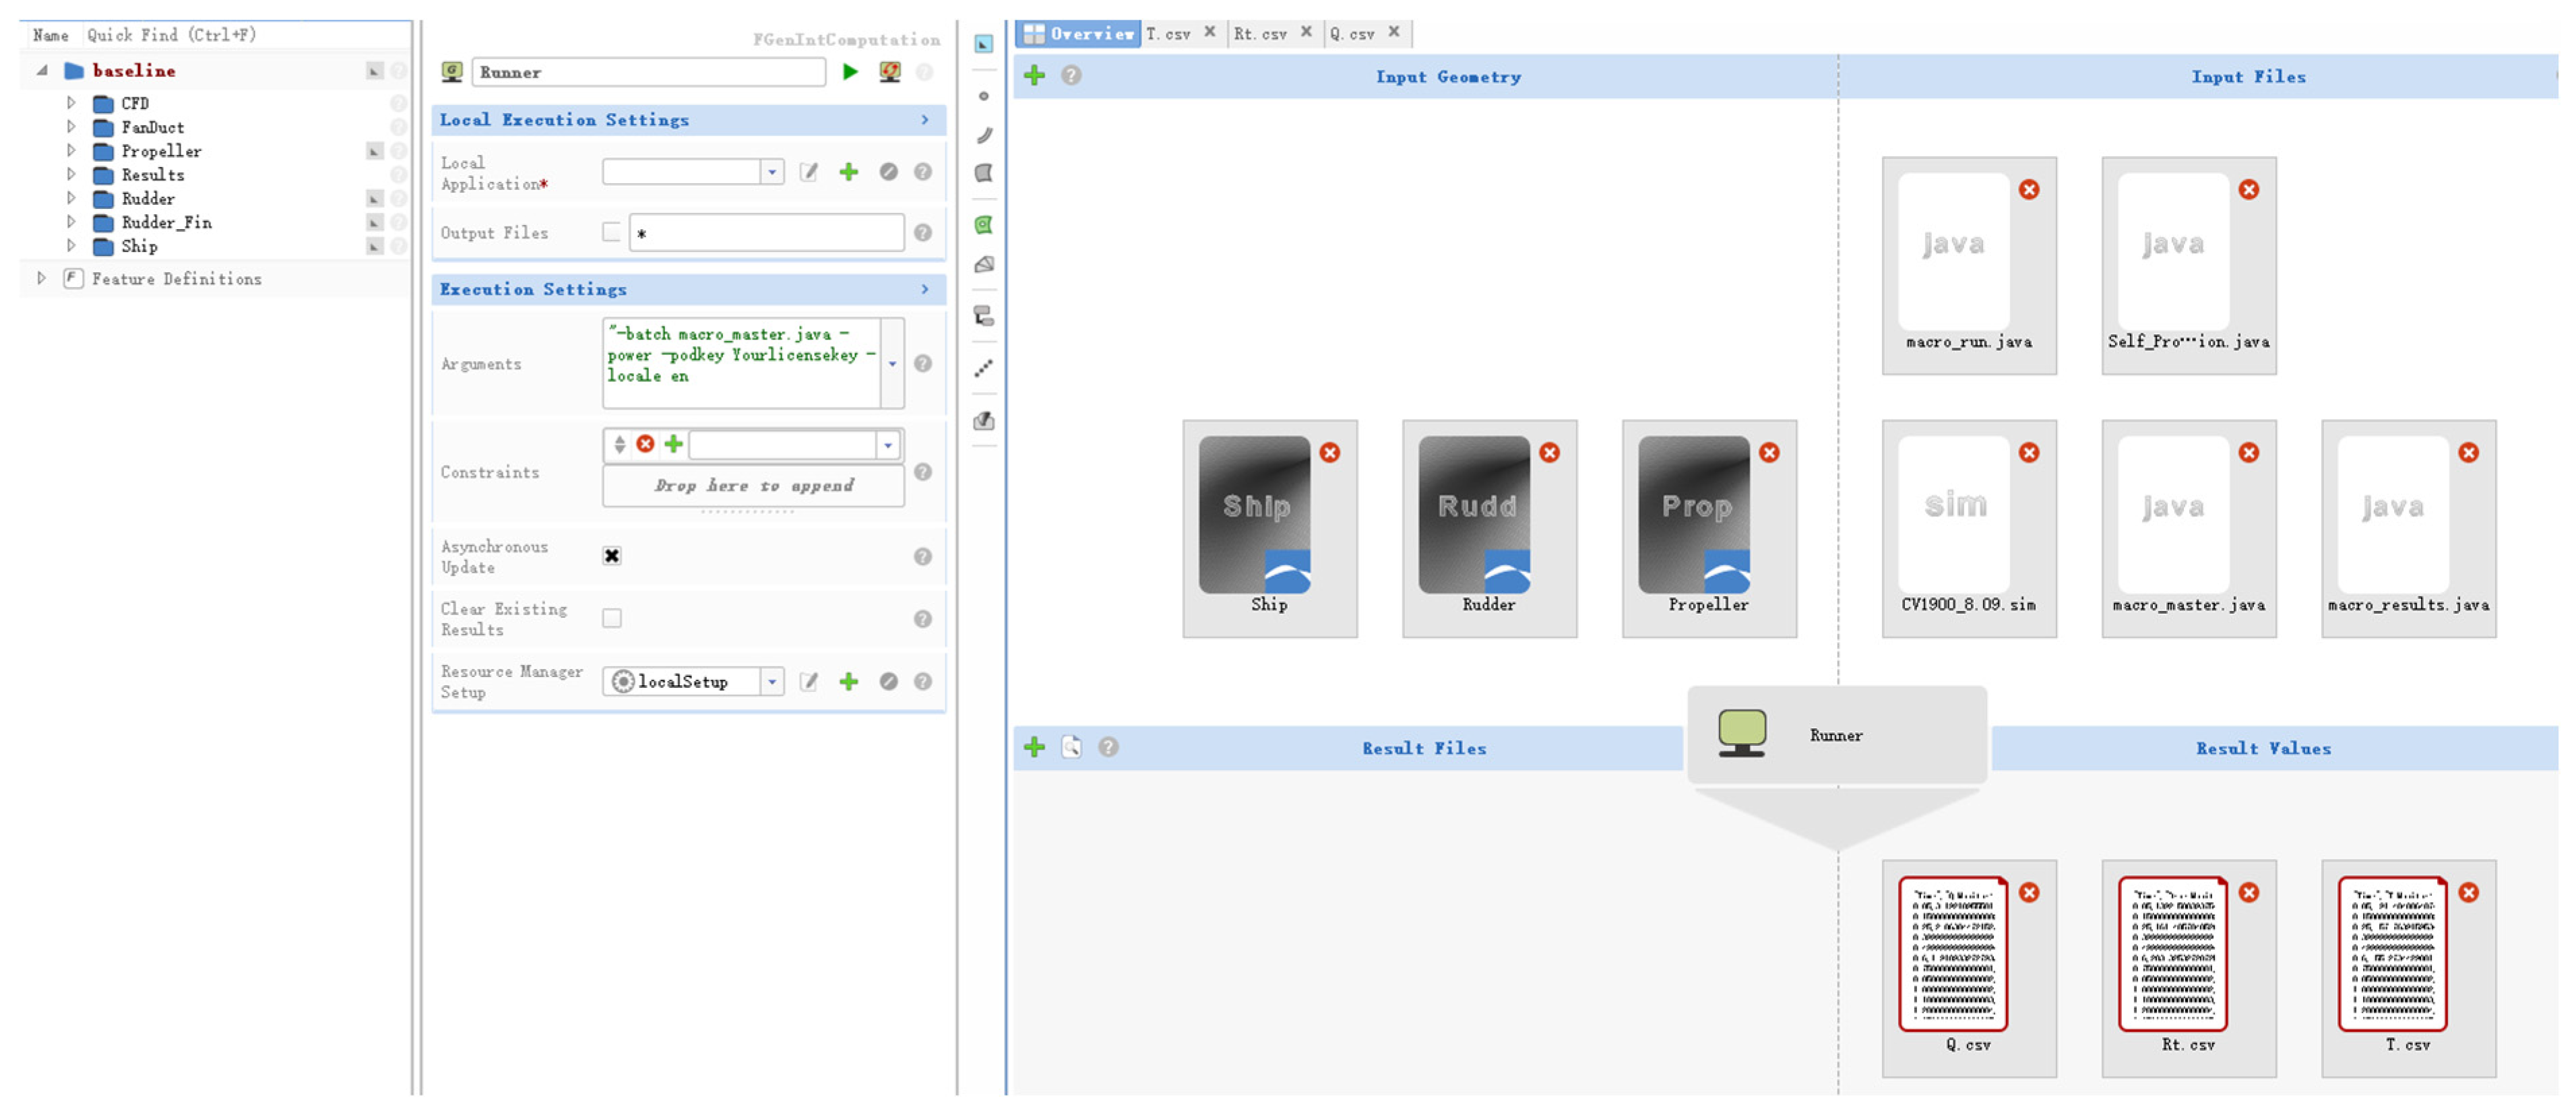Enable the Output Files checkbox
The image size is (2576, 1117).
point(611,232)
